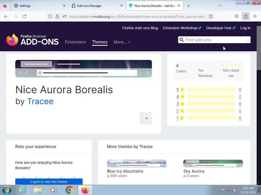Click the search magnifier icon
The image size is (261, 195).
(181, 40)
